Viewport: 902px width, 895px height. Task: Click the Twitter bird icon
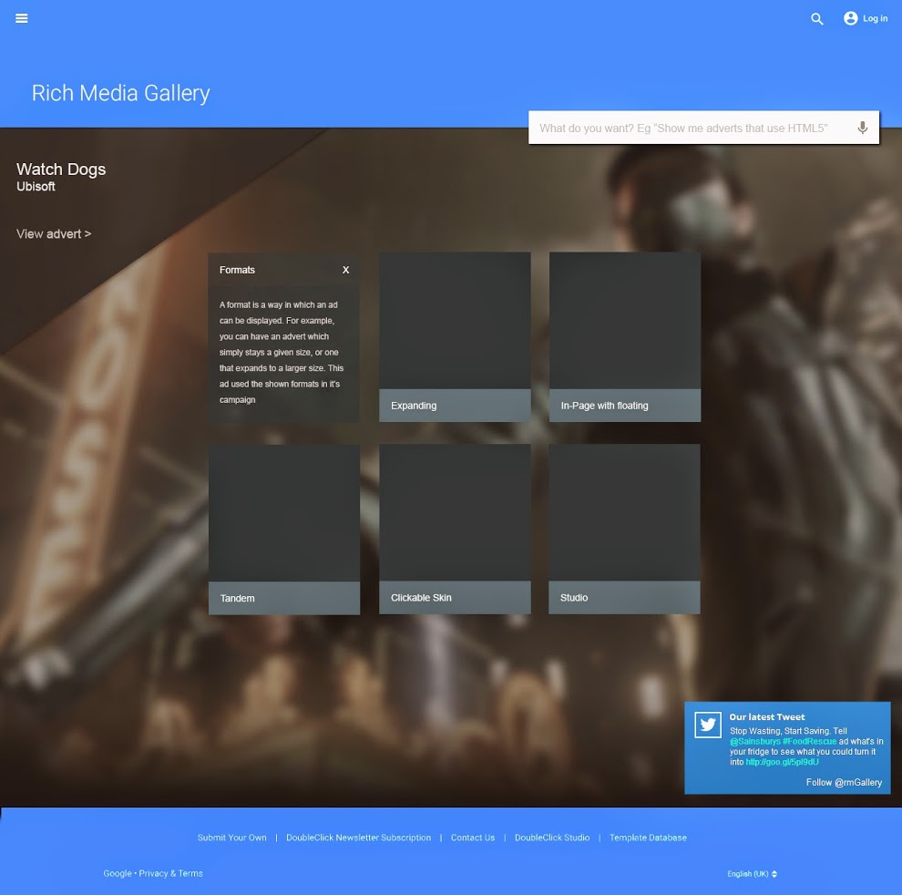click(708, 725)
